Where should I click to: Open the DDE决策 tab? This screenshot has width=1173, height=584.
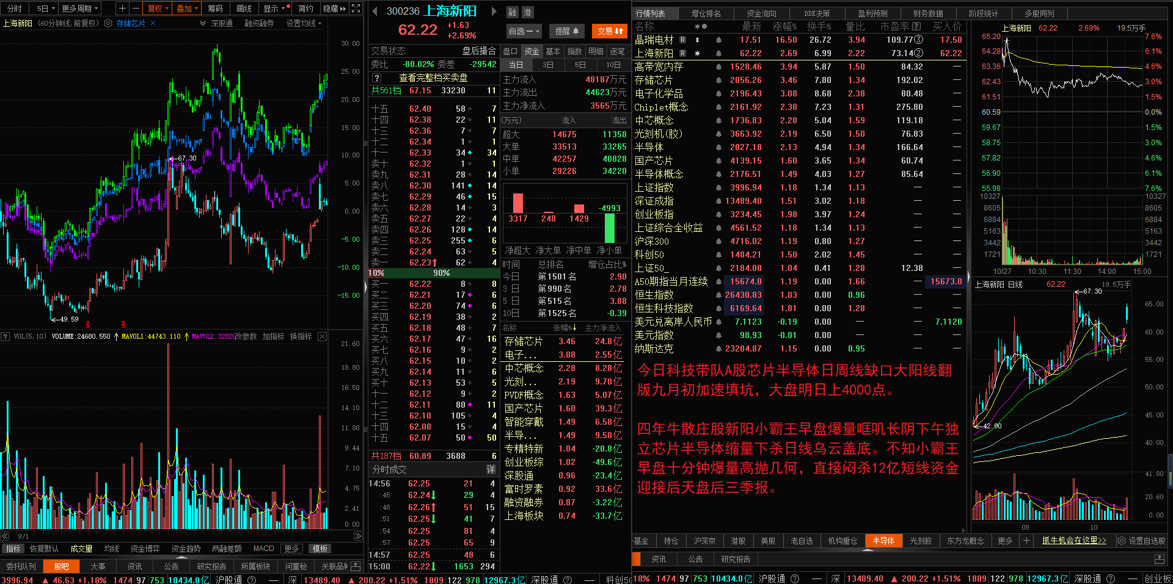[x=817, y=13]
